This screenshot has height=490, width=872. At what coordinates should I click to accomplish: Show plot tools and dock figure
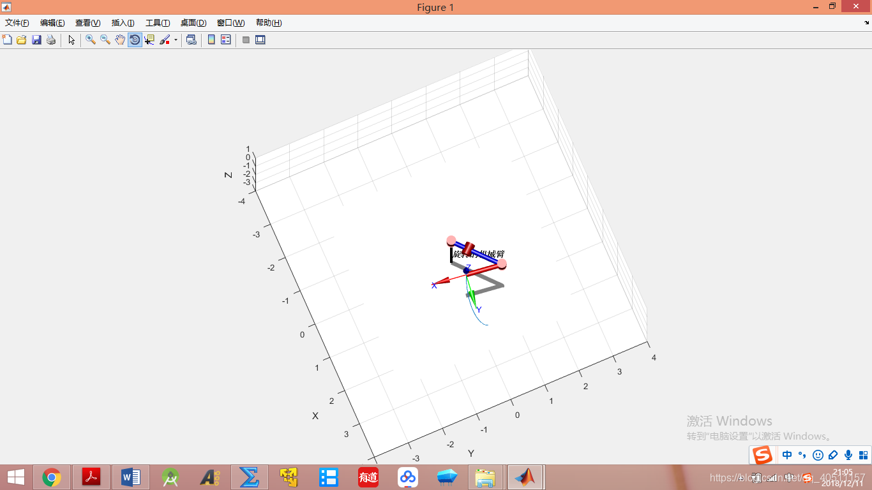pyautogui.click(x=260, y=40)
